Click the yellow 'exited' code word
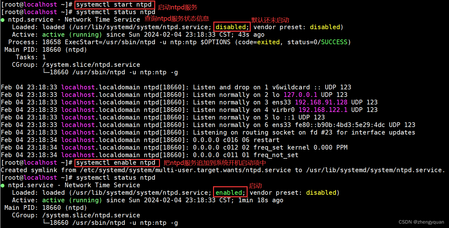The height and width of the screenshot is (228, 449). [268, 42]
